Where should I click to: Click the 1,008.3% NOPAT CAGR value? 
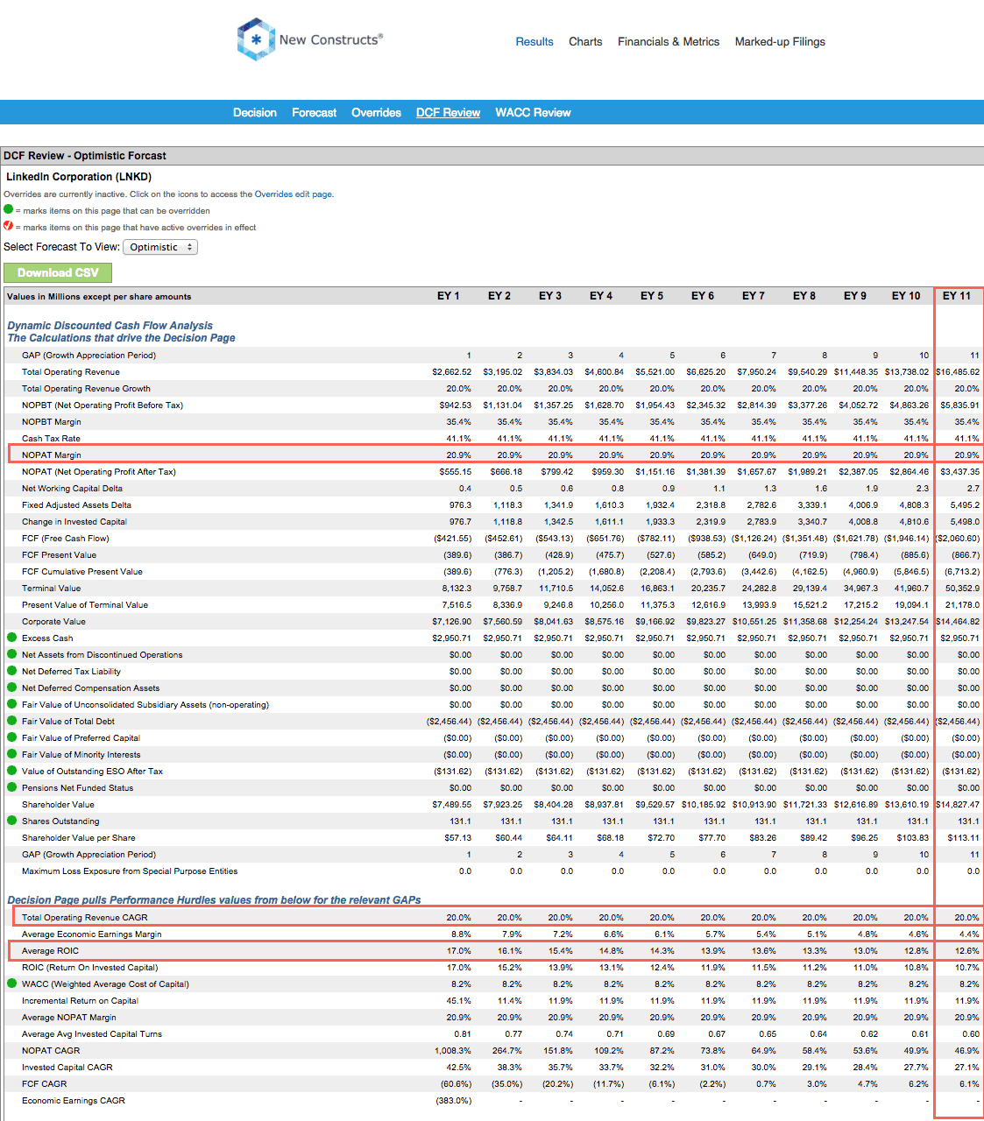(x=453, y=1051)
